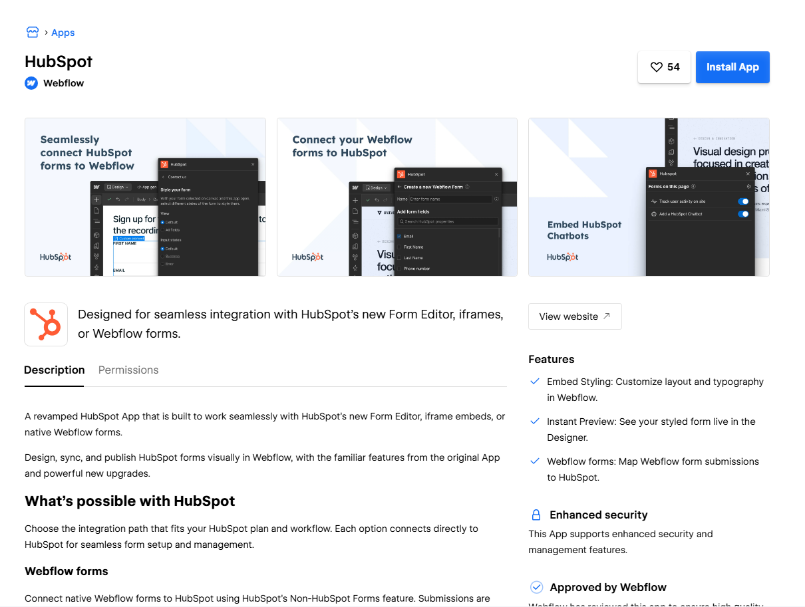Check the Email field checkbox in second screenshot

(399, 236)
